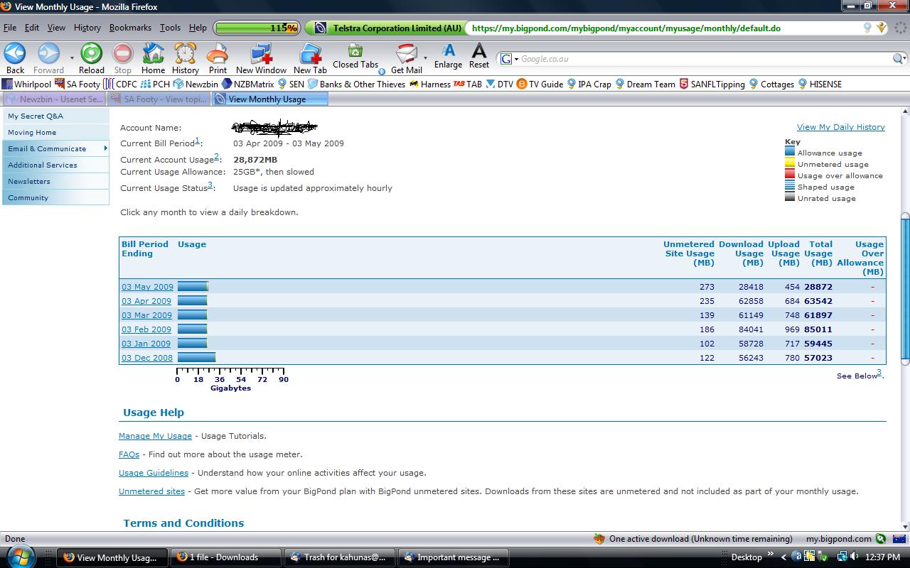Click the Print toolbar icon
Image resolution: width=910 pixels, height=568 pixels.
[x=218, y=54]
